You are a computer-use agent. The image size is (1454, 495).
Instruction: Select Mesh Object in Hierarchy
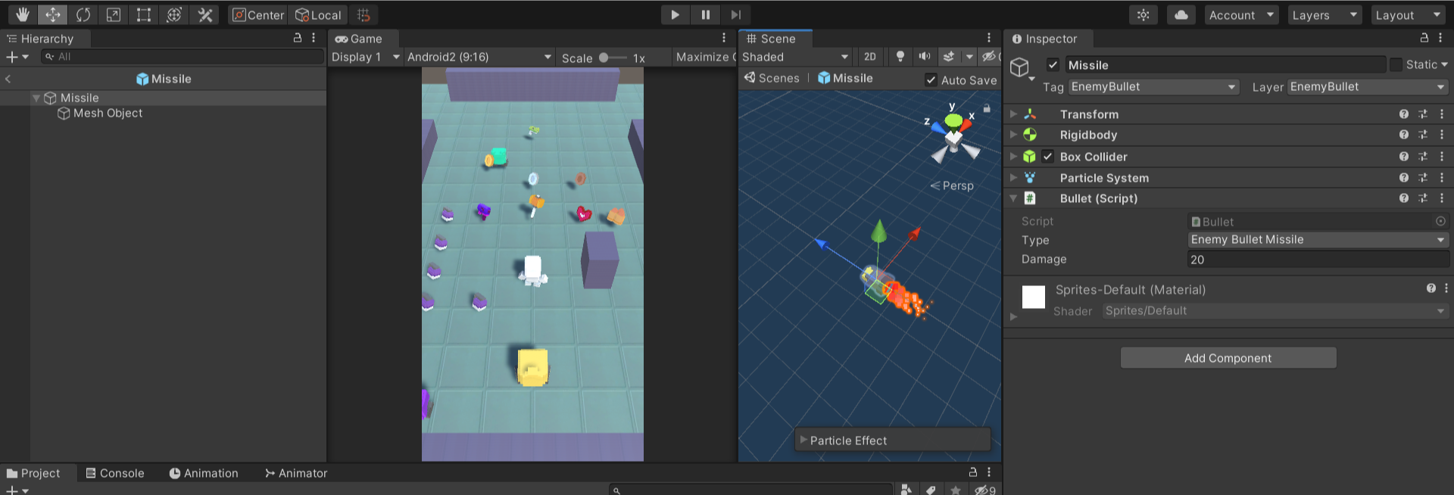(x=108, y=113)
